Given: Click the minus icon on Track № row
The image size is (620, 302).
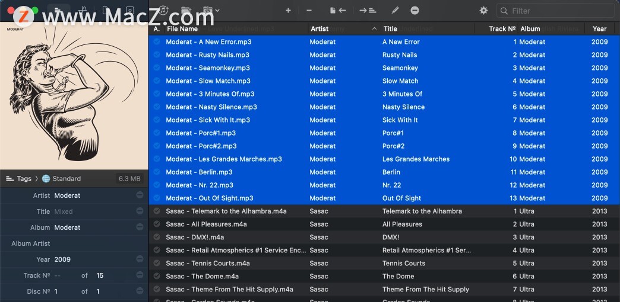Looking at the screenshot, I should [x=140, y=275].
